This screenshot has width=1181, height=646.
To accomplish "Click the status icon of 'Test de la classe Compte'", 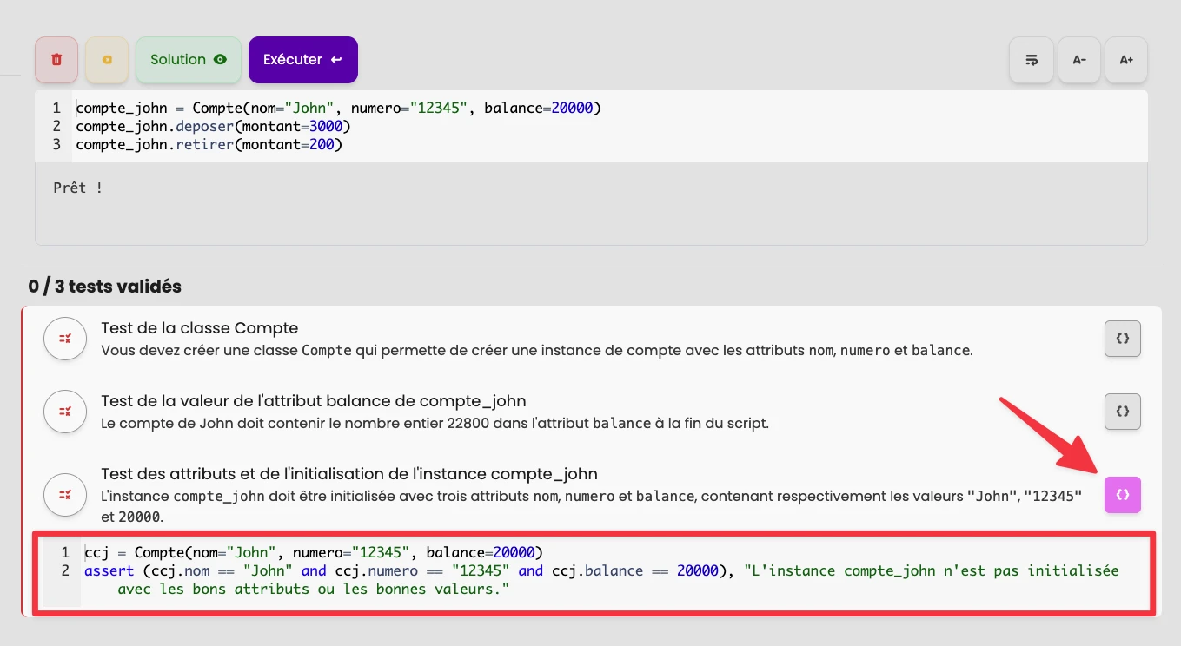I will [x=65, y=339].
